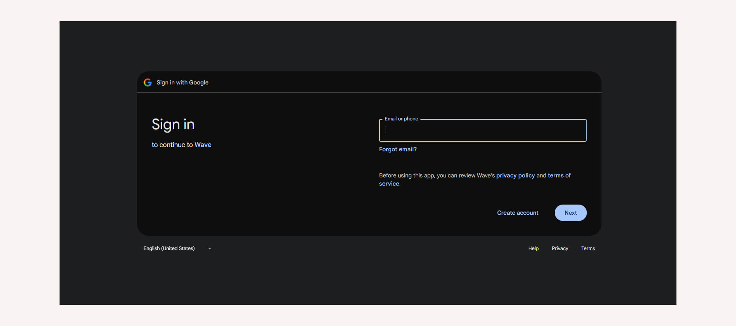736x326 pixels.
Task: Click the dropdown arrow next to language selector
Action: (x=210, y=248)
